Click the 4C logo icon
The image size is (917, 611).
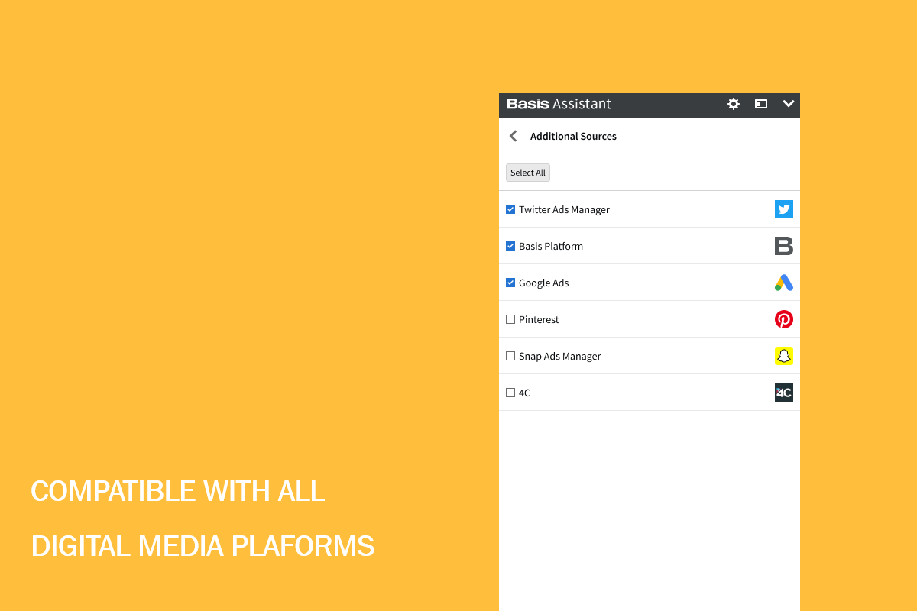783,393
